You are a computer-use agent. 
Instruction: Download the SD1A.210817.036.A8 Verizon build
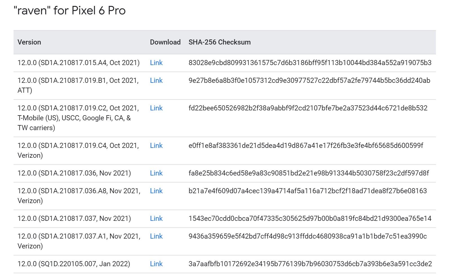156,191
